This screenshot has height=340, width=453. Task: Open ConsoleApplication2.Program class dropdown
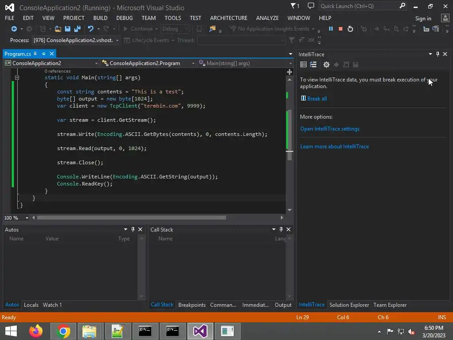(x=193, y=63)
